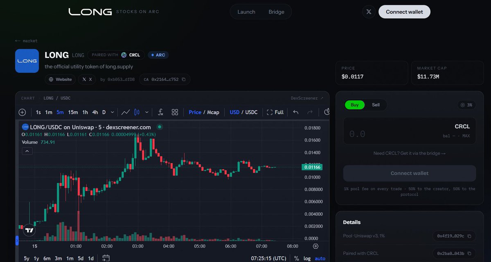
Task: Copy the paired CRCL address 0x2ba0…043b
Action: (469, 253)
